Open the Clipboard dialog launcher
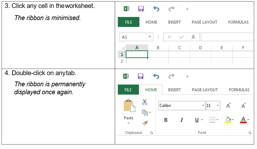257x149 pixels. coord(151,133)
